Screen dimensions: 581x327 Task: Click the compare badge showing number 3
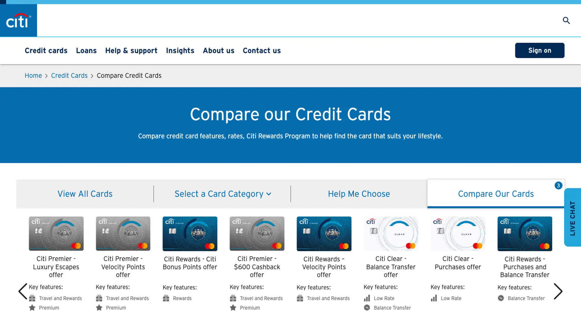tap(558, 186)
